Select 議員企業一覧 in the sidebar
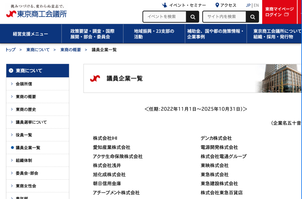 point(37,148)
